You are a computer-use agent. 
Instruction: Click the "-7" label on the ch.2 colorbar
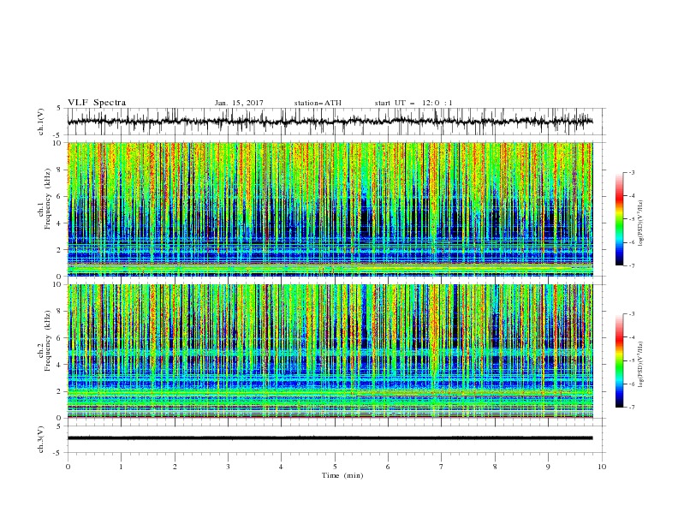632,408
